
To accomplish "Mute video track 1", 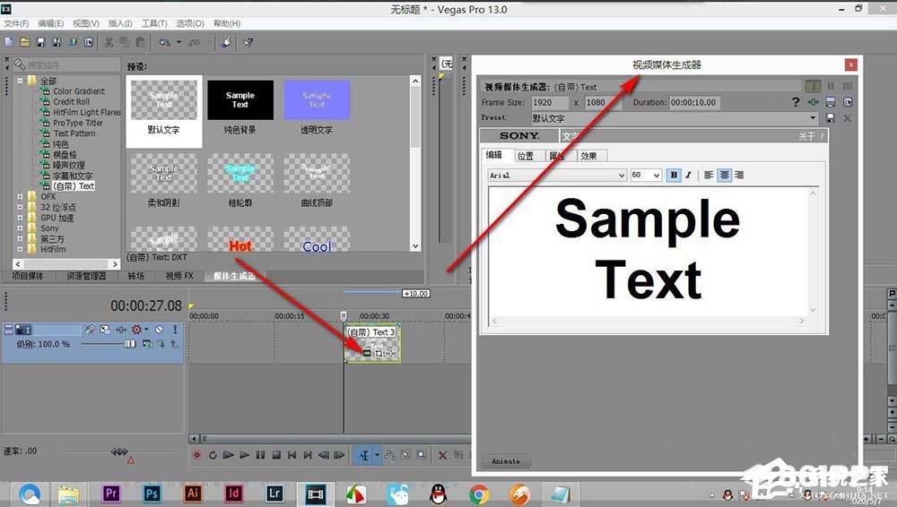I will tap(159, 330).
